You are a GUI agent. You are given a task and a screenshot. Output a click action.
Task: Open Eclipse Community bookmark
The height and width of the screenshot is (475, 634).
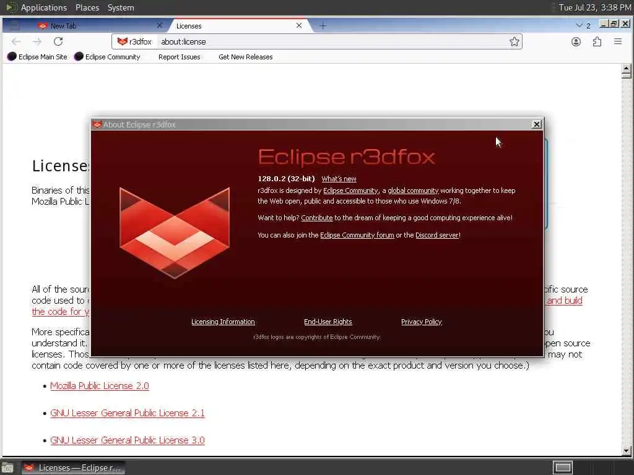(107, 57)
